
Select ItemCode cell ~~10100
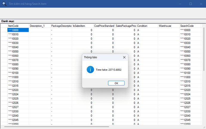(18, 73)
